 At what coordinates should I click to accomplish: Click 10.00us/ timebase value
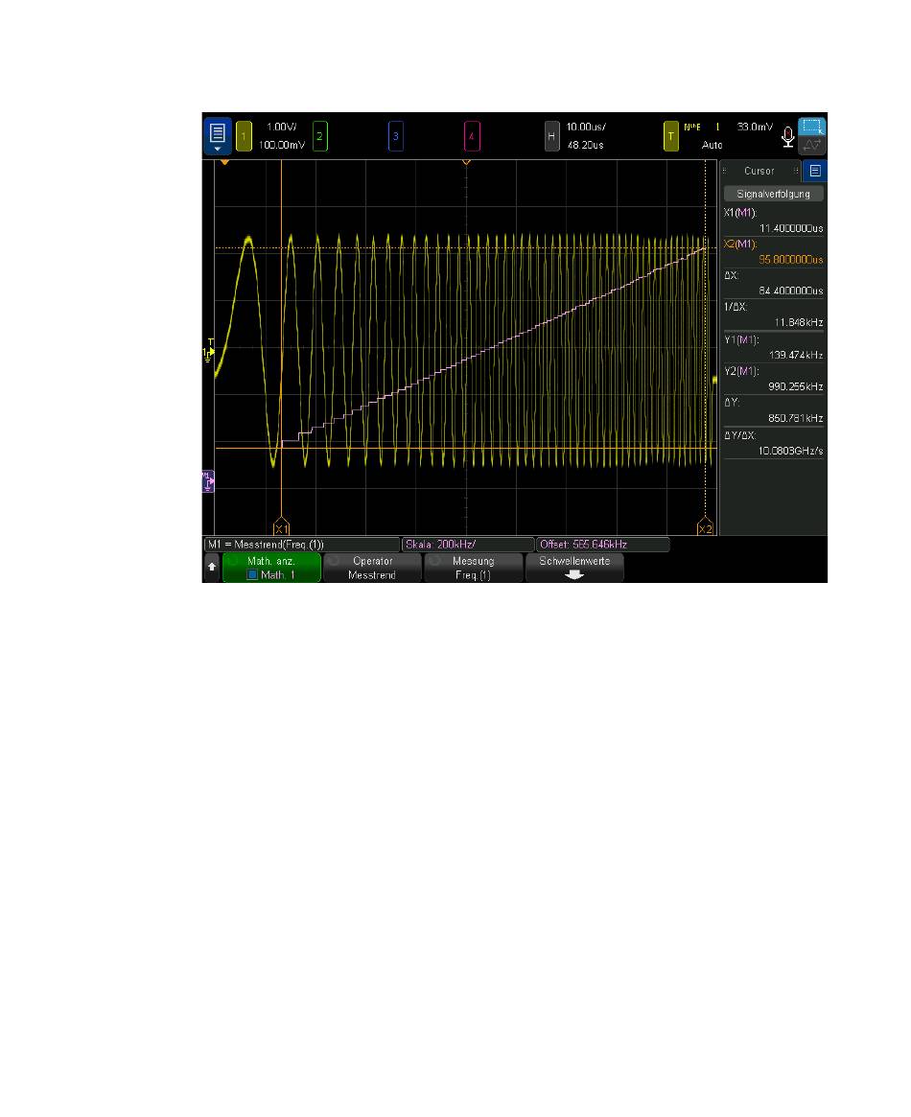coord(586,127)
